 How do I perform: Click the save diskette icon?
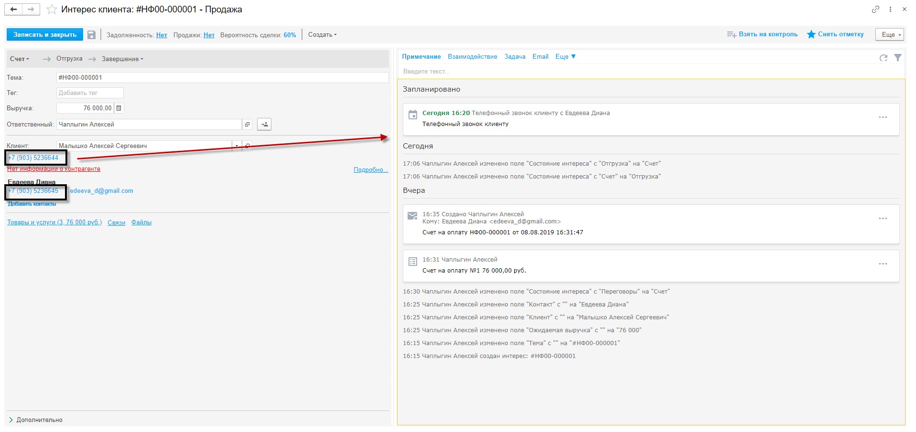91,35
